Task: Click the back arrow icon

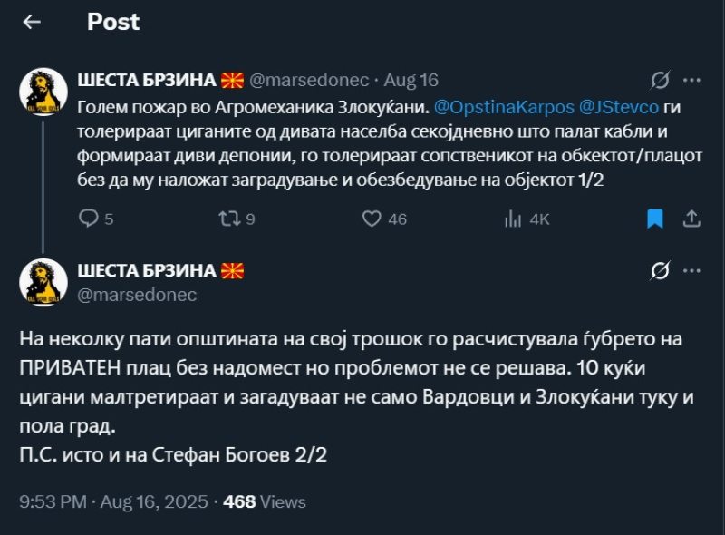Action: tap(33, 22)
